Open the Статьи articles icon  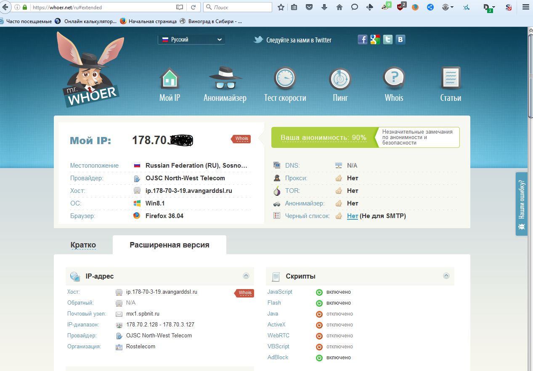(451, 79)
